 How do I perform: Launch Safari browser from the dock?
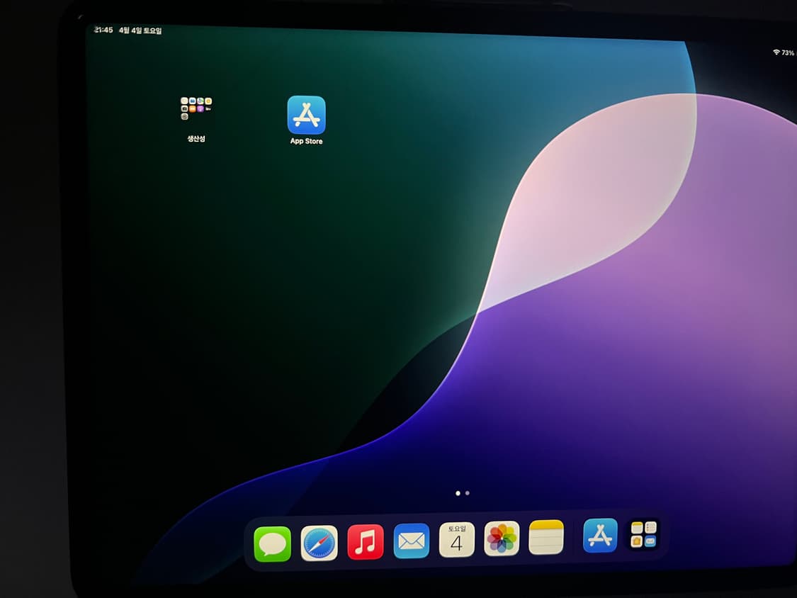[319, 543]
